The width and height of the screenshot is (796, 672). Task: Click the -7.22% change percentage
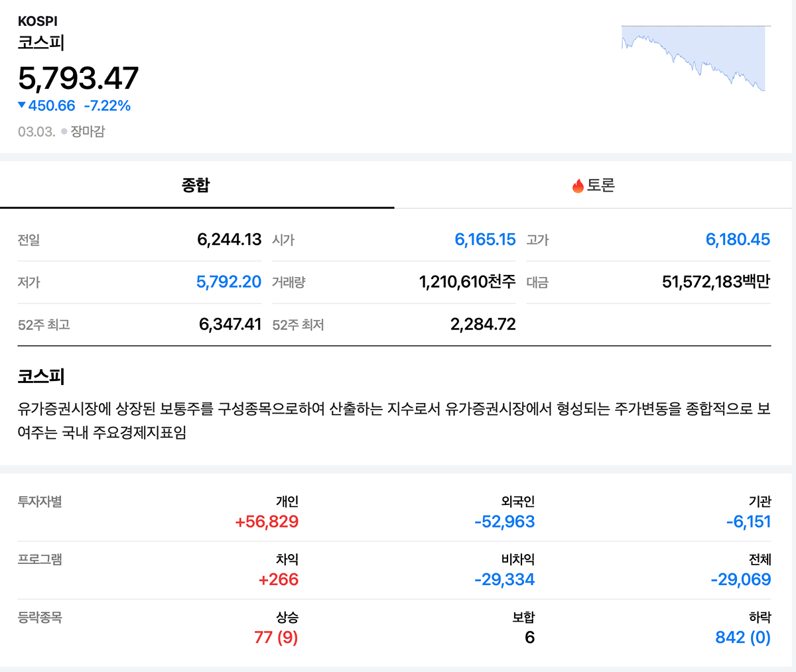107,106
